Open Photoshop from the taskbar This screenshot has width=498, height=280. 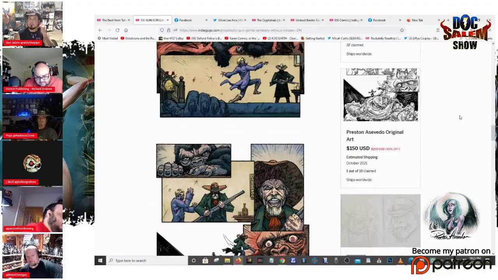point(389,261)
